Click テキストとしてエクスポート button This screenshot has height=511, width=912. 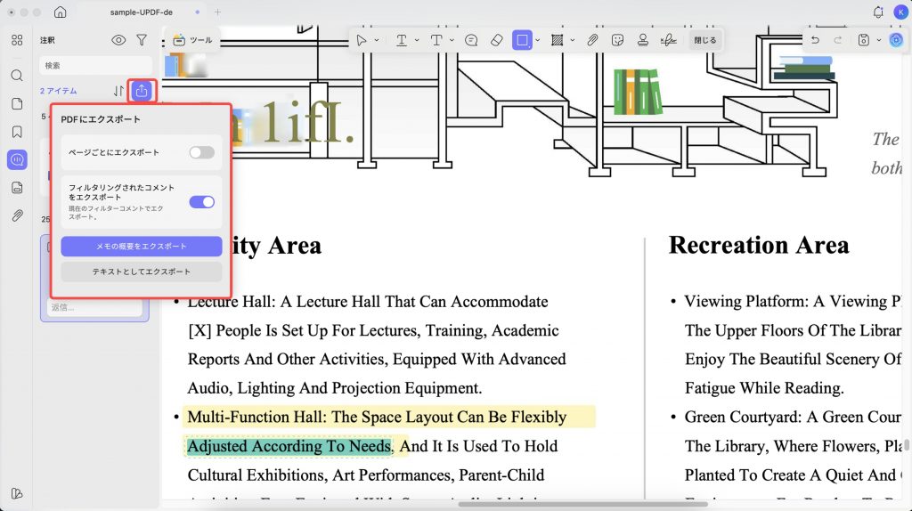142,272
